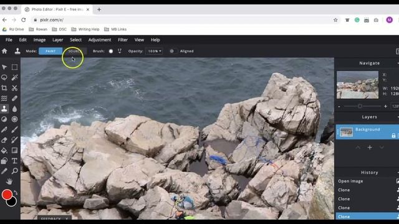399x224 pixels.
Task: Open the Select menu
Action: 76,40
